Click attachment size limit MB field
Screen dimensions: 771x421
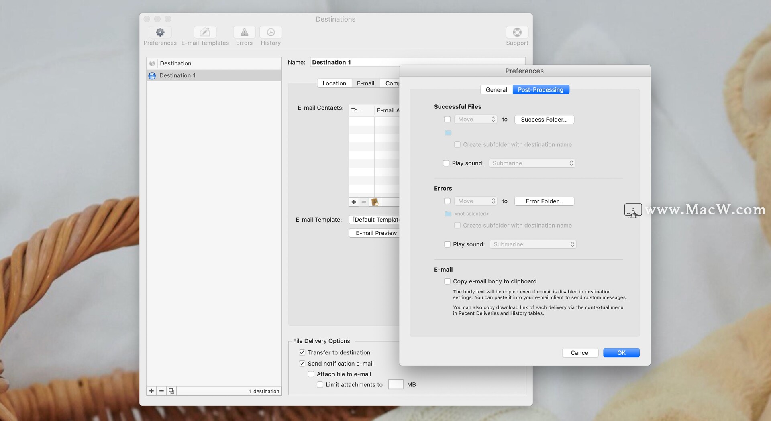396,384
